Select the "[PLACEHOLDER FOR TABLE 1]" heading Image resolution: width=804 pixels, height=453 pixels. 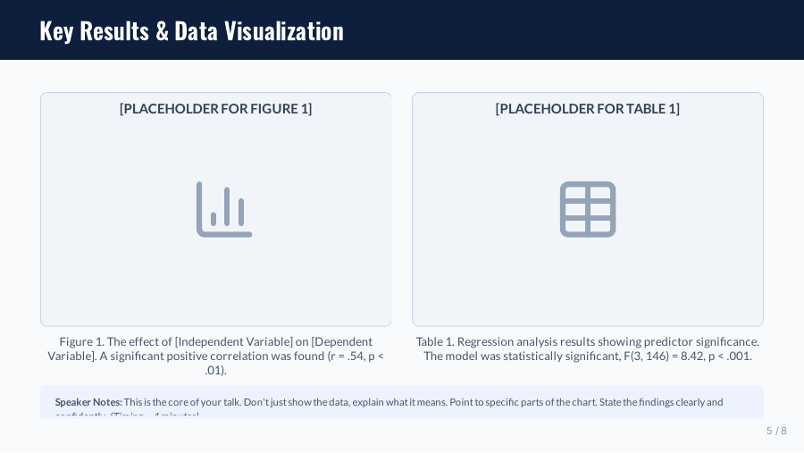(x=587, y=109)
